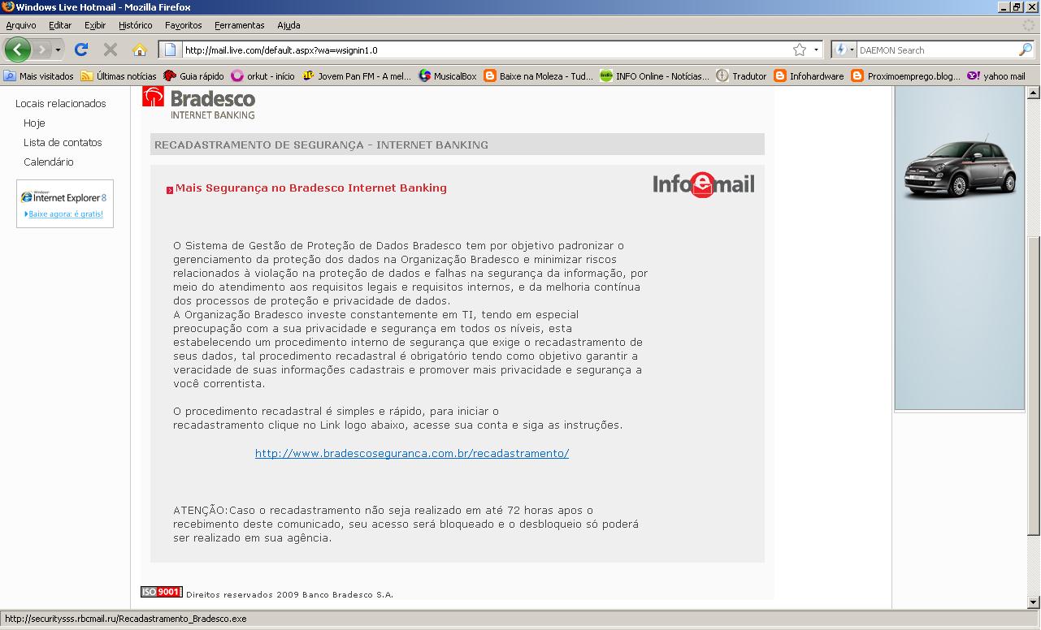The image size is (1041, 630).
Task: Open the Exibir menu
Action: [x=95, y=25]
